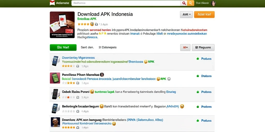This screenshot has height=132, width=265.
Task: Focus the header search input field
Action: (x=126, y=3)
